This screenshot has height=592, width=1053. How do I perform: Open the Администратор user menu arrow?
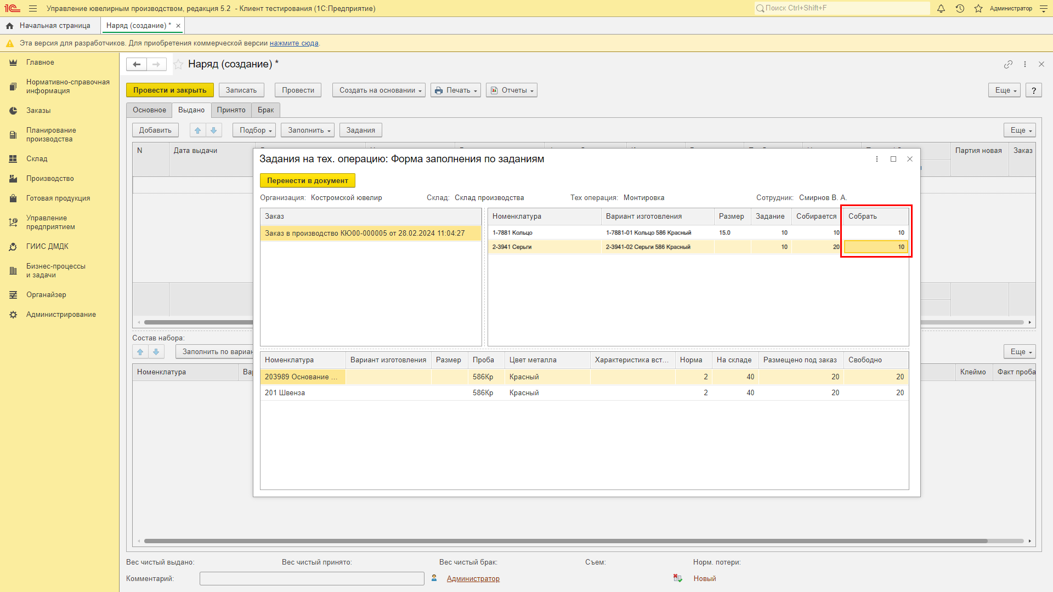(x=1044, y=9)
